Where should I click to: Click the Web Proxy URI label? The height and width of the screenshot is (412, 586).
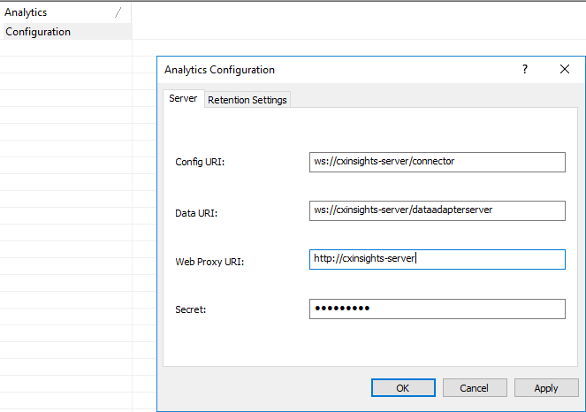(209, 262)
